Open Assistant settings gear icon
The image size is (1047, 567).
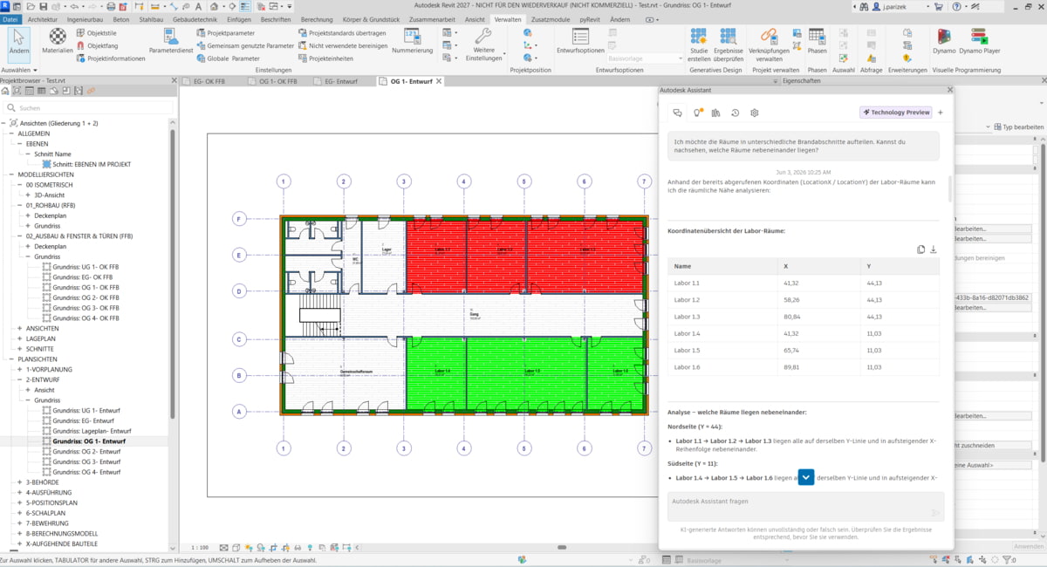755,113
